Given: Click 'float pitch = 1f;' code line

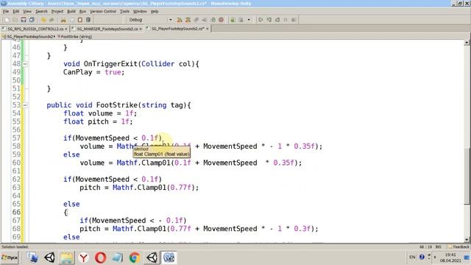Looking at the screenshot, I should [98, 121].
